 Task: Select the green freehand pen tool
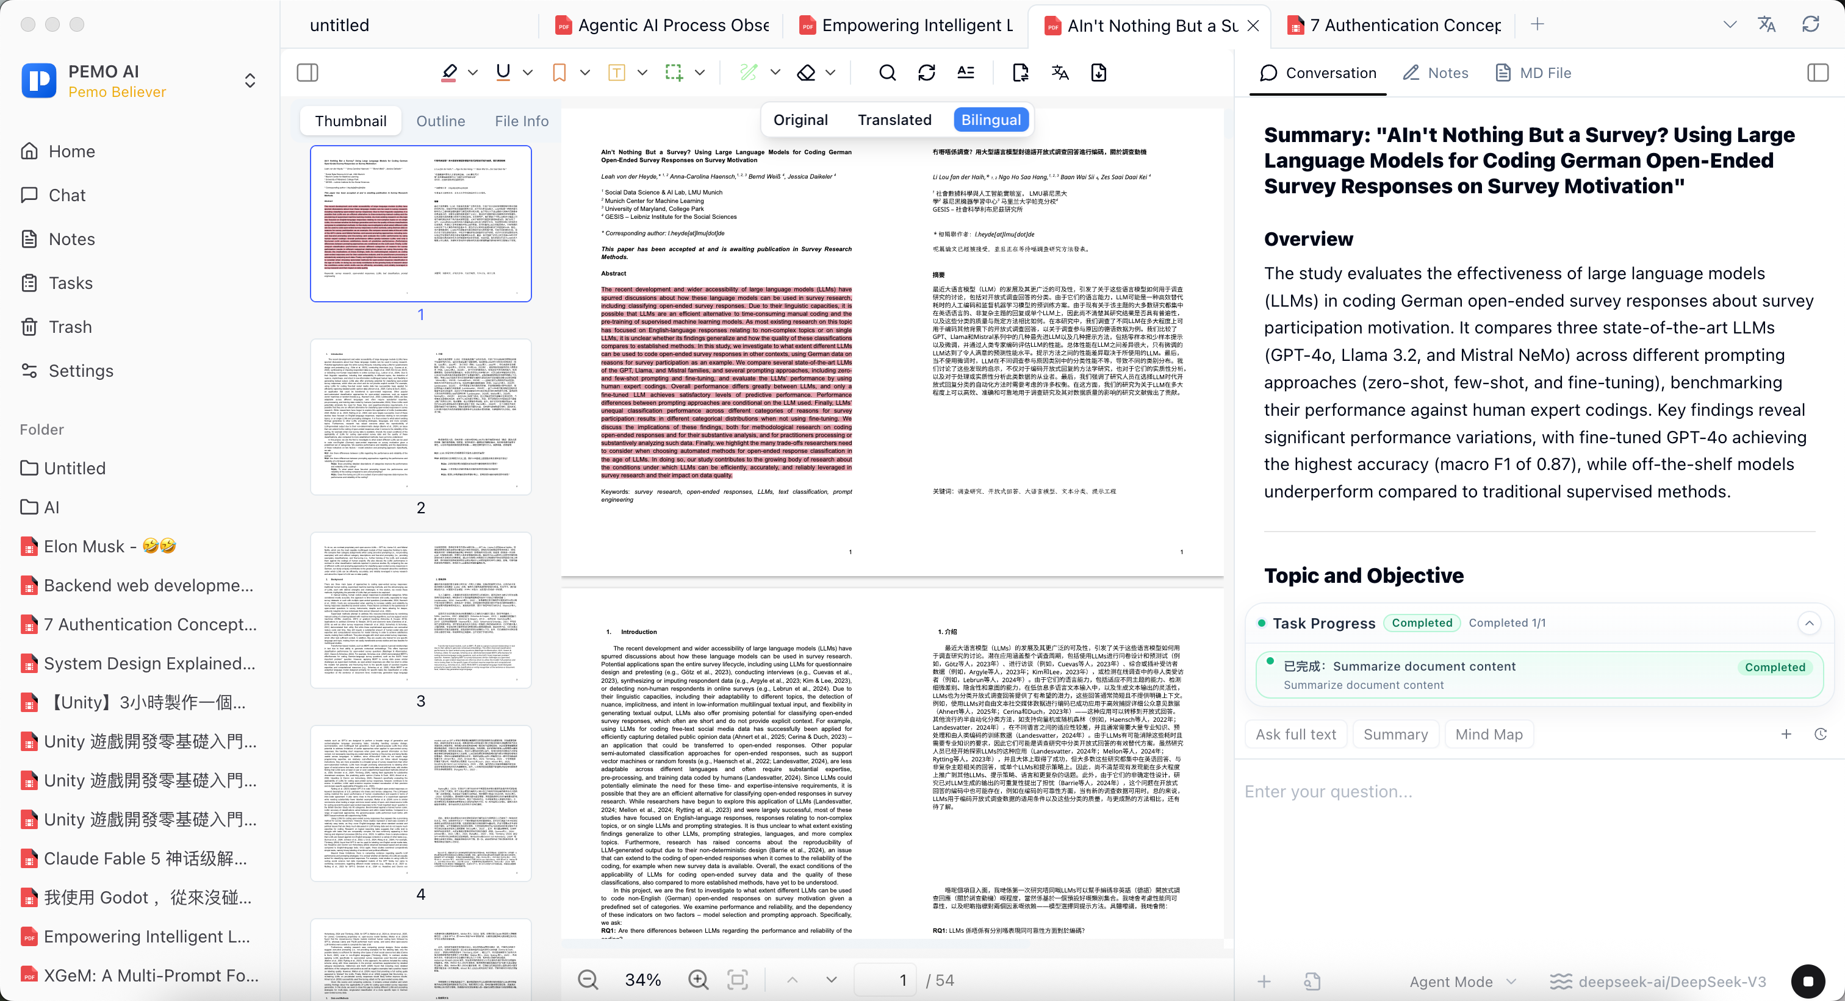tap(749, 73)
